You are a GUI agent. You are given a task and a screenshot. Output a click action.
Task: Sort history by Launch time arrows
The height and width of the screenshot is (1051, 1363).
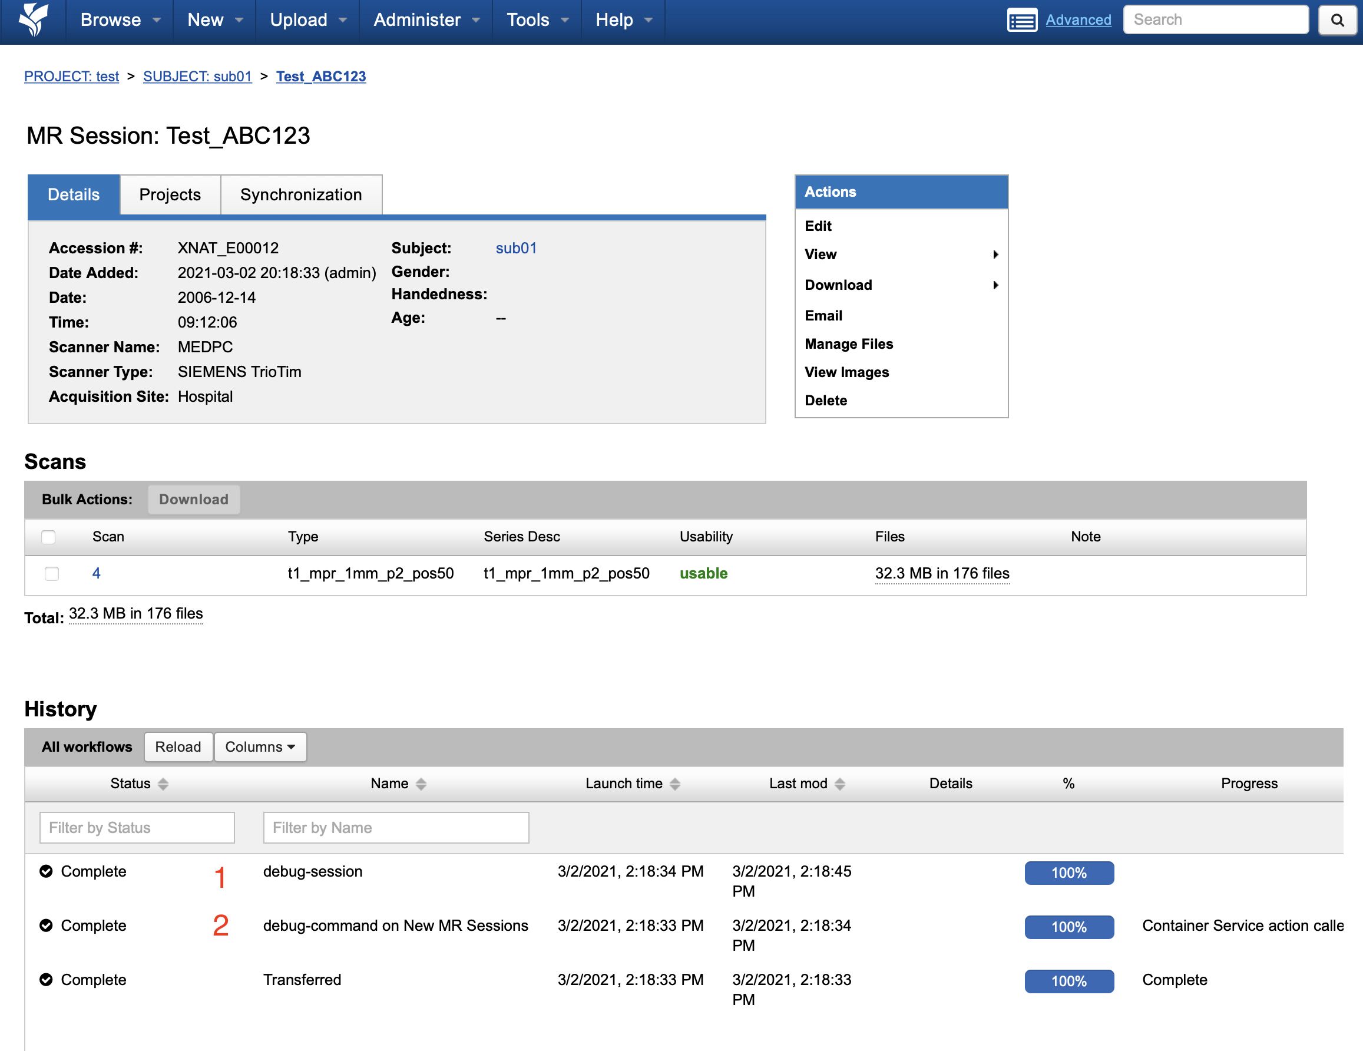(674, 784)
